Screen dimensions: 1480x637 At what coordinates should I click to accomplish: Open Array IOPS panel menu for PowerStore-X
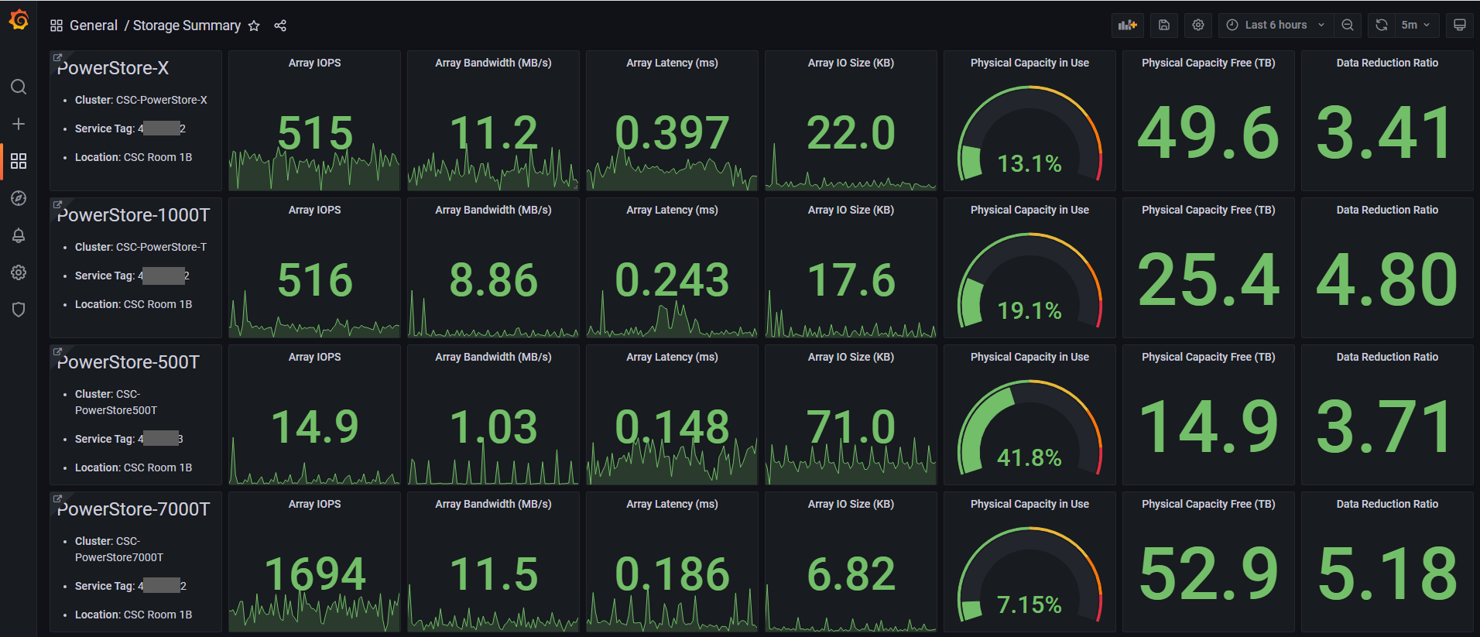coord(314,63)
